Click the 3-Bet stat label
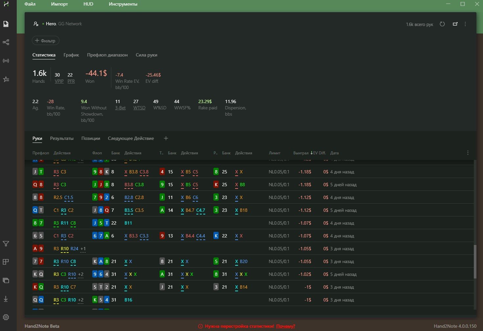The height and width of the screenshot is (331, 483). click(120, 108)
